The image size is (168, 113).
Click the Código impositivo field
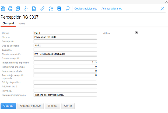pyautogui.click(x=65, y=82)
